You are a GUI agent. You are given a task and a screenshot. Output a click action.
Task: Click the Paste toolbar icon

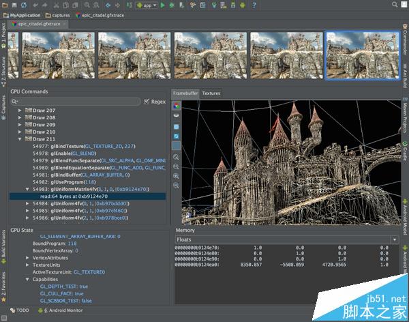75,5
